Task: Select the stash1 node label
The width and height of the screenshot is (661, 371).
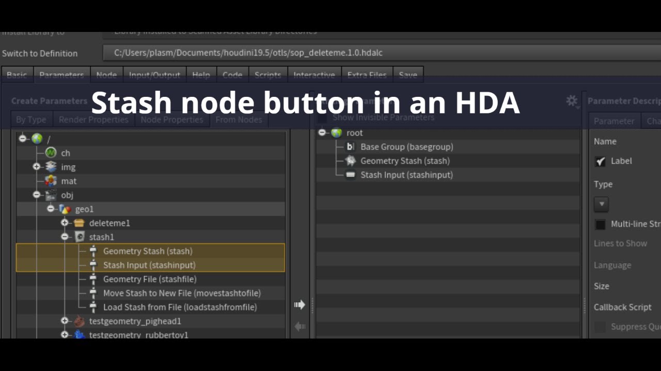Action: [x=101, y=237]
